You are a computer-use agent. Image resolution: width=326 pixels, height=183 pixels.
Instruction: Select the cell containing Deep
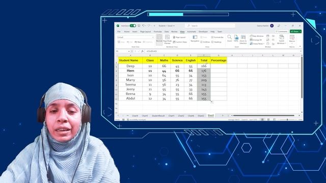click(x=130, y=66)
